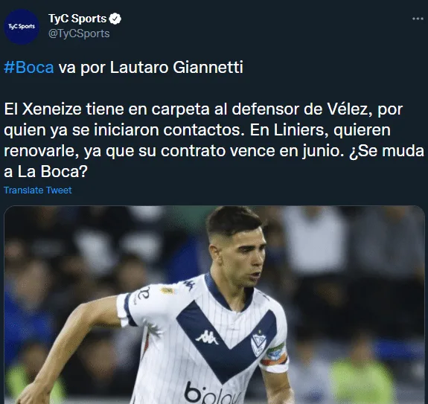The width and height of the screenshot is (428, 404).
Task: Click the word Liniers in the tweet
Action: [301, 130]
